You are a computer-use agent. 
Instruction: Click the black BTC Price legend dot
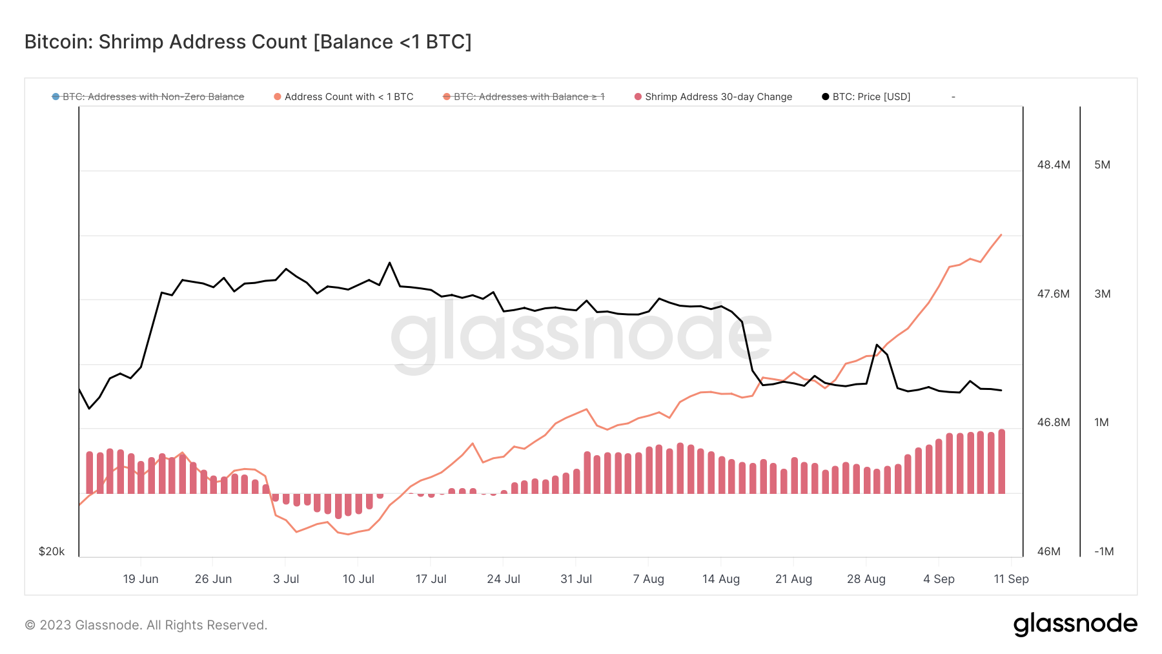pyautogui.click(x=825, y=97)
